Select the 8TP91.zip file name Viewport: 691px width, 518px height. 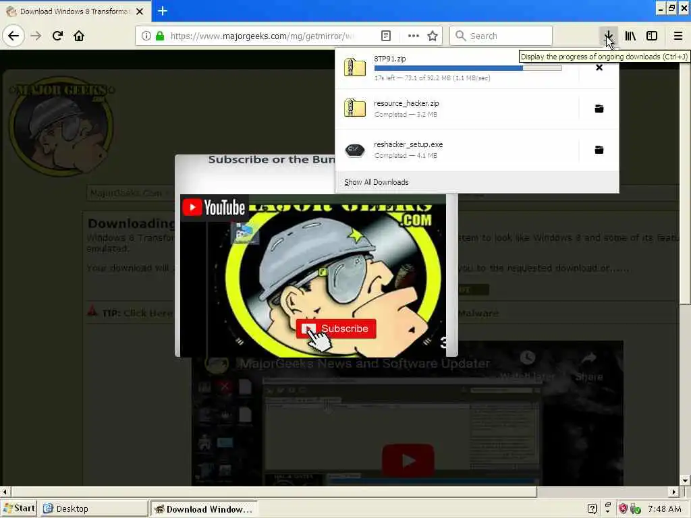tap(389, 59)
